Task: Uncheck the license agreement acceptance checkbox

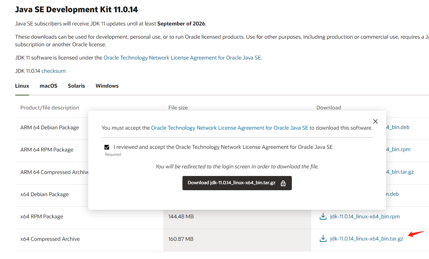Action: click(x=107, y=147)
